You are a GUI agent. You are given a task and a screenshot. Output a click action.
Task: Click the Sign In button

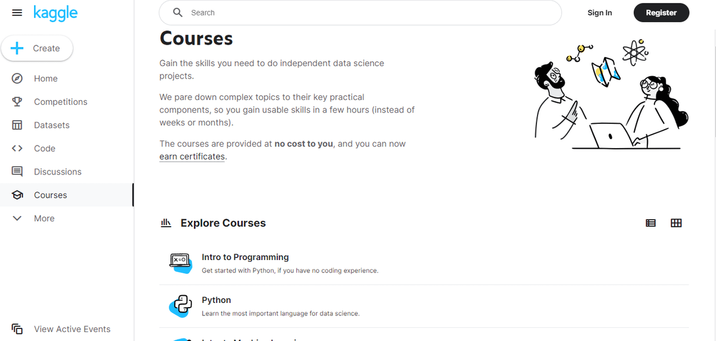coord(600,12)
